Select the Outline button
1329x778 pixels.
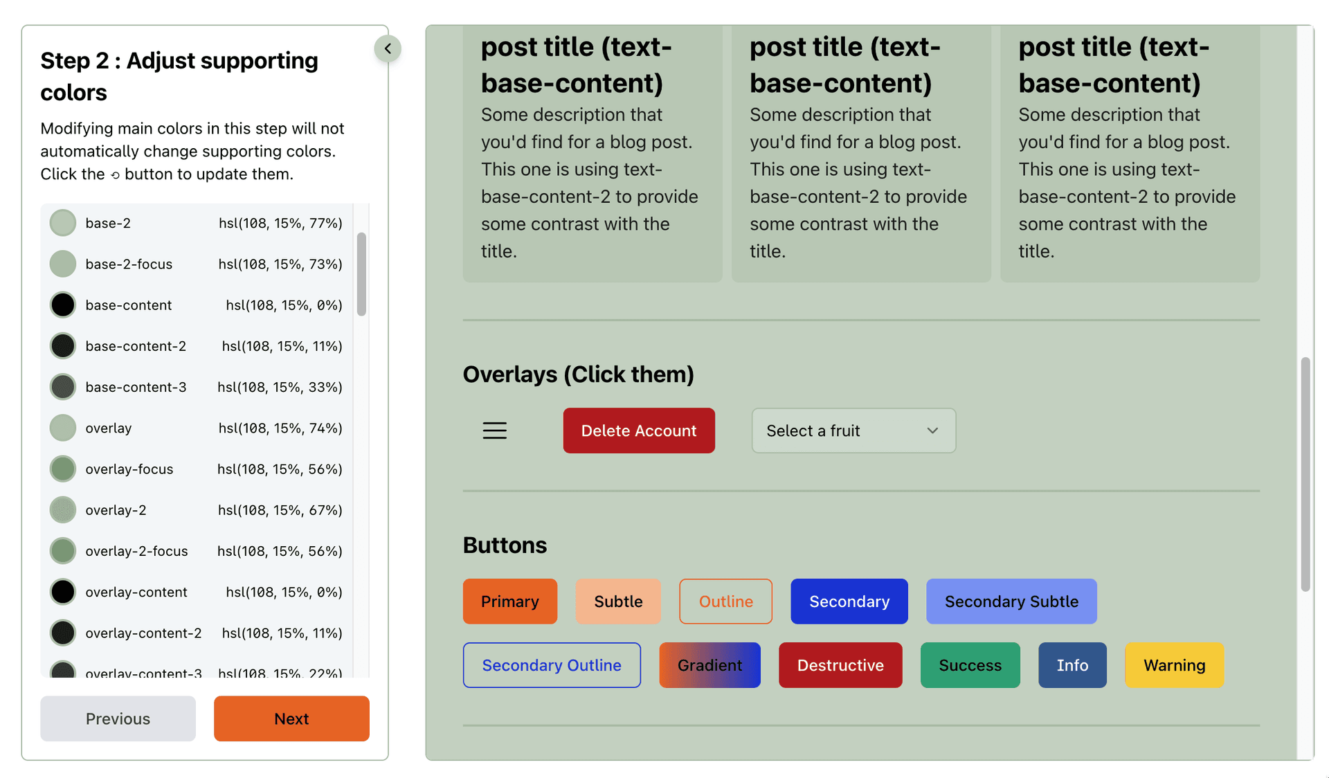pyautogui.click(x=725, y=601)
